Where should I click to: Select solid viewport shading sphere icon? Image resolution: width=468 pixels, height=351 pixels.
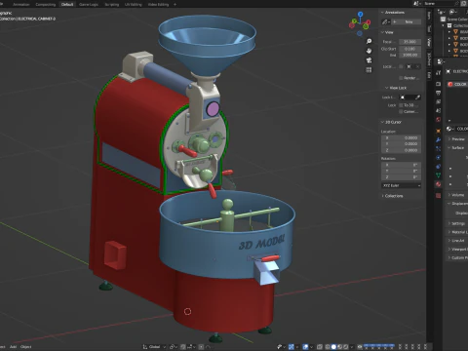(333, 347)
